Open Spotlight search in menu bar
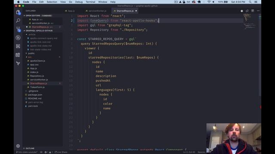The image size is (275, 154). (250, 2)
